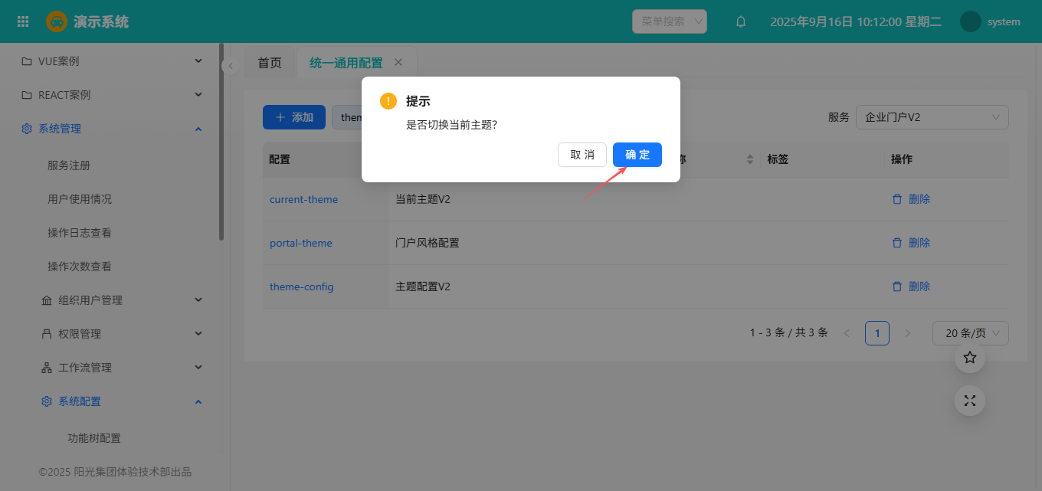Switch to the 首页 tab

tap(270, 63)
